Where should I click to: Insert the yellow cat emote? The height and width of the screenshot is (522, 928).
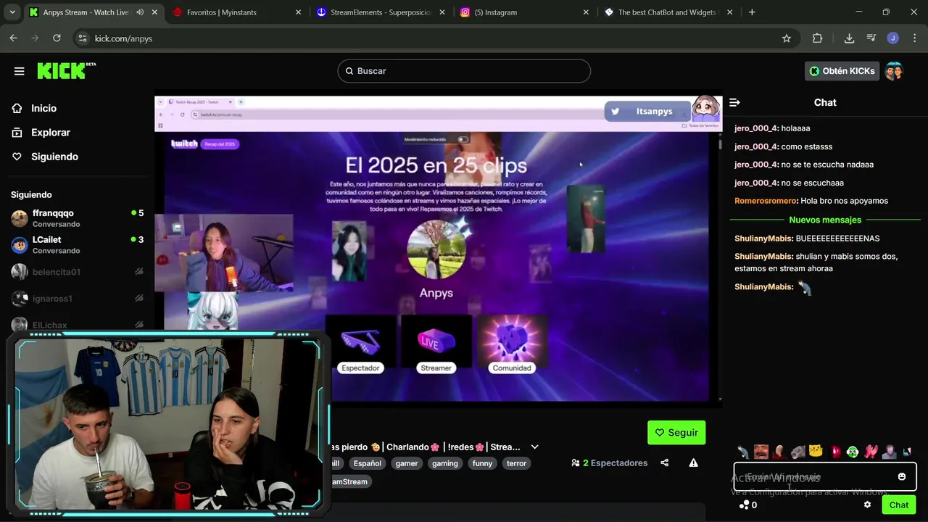pos(816,452)
